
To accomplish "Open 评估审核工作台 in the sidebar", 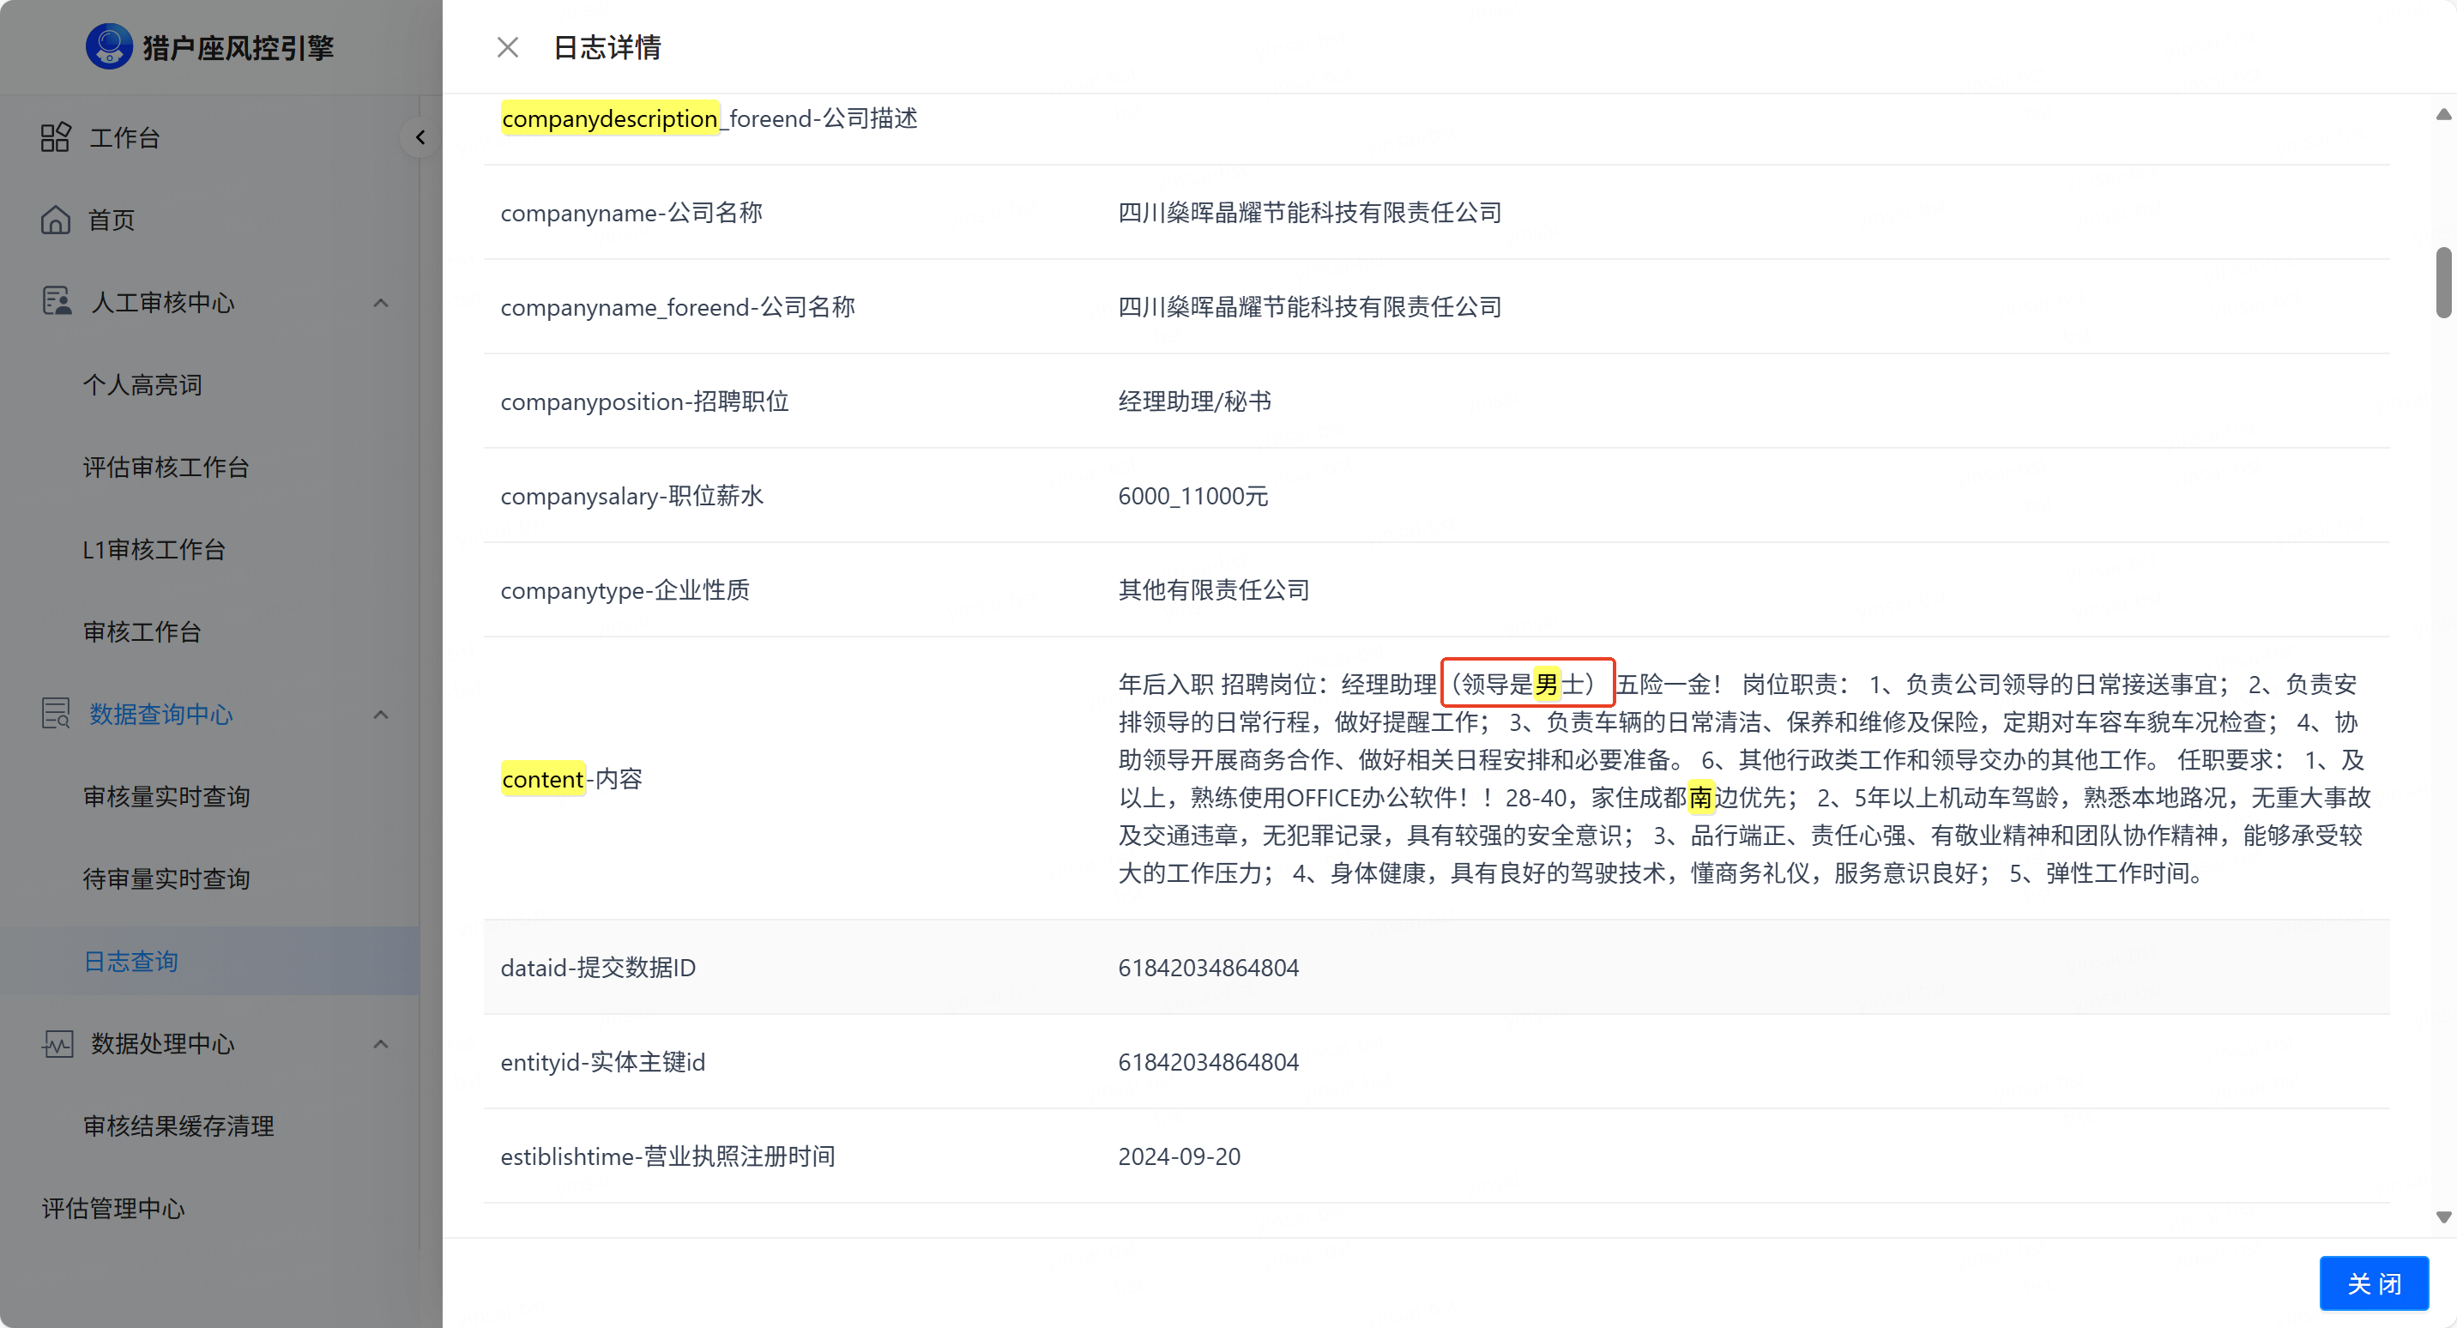I will coord(166,467).
